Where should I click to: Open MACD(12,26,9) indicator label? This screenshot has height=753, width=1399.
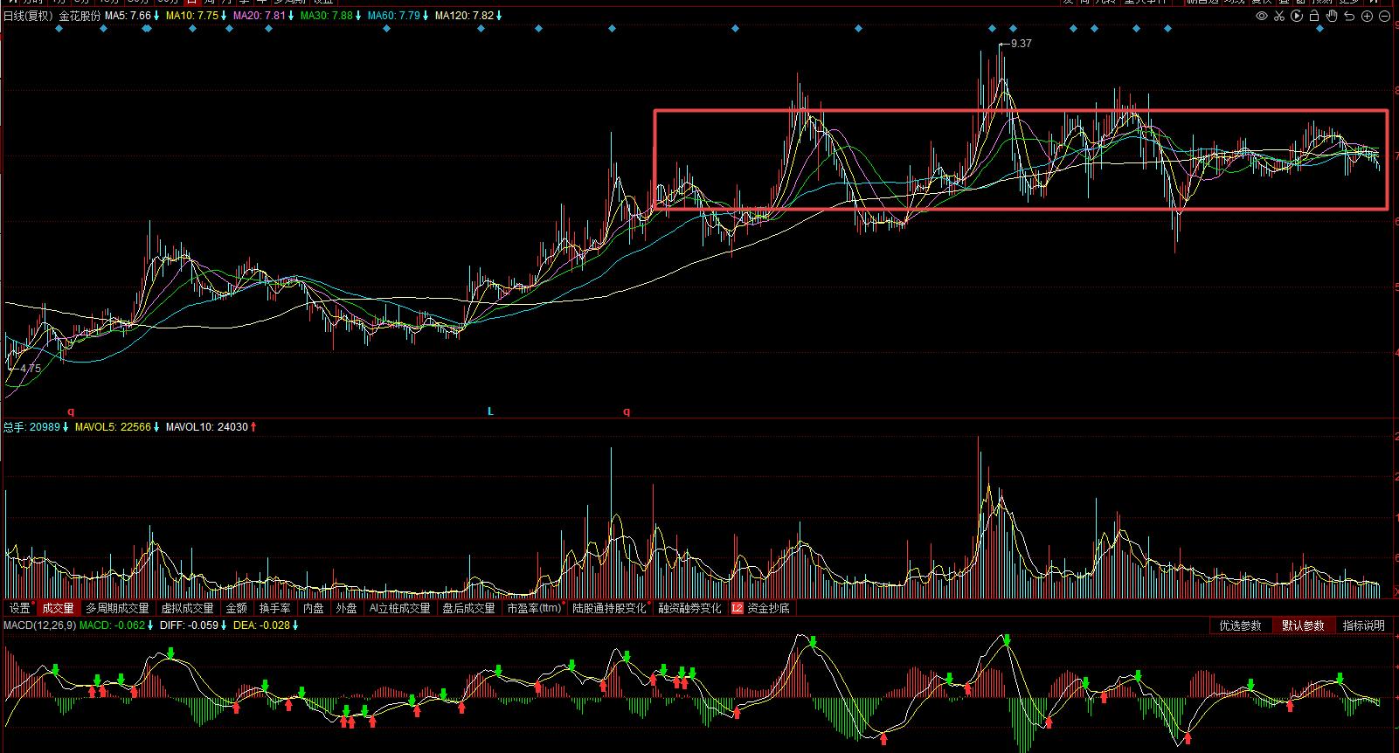(39, 625)
